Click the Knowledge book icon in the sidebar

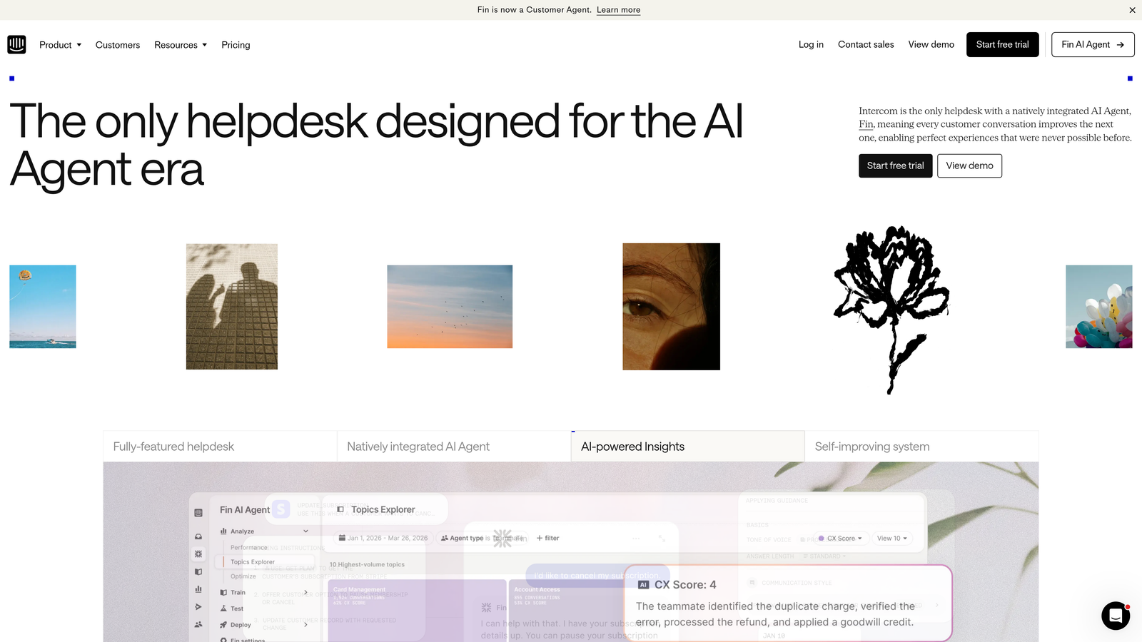(198, 572)
